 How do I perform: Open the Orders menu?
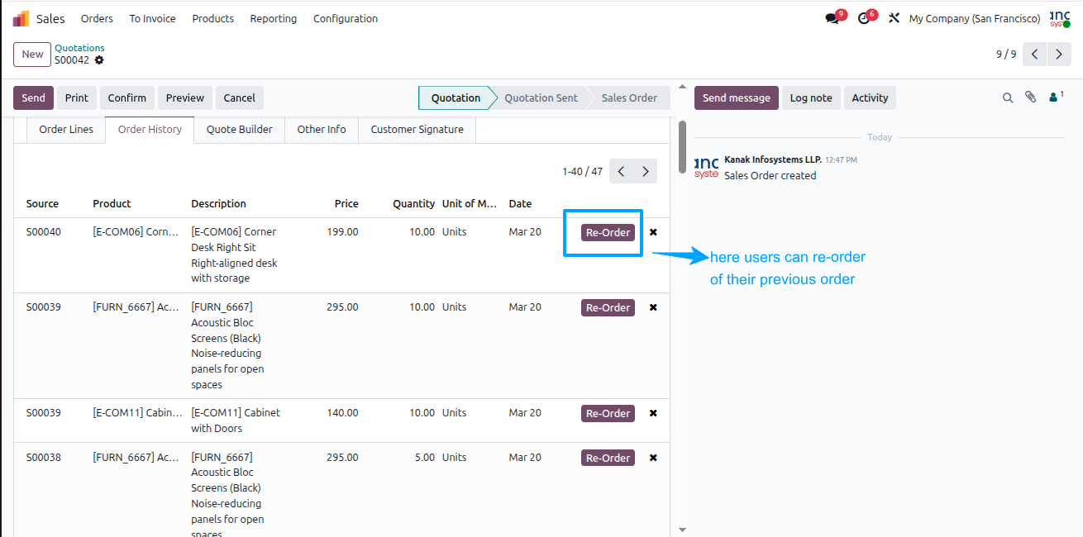coord(97,18)
